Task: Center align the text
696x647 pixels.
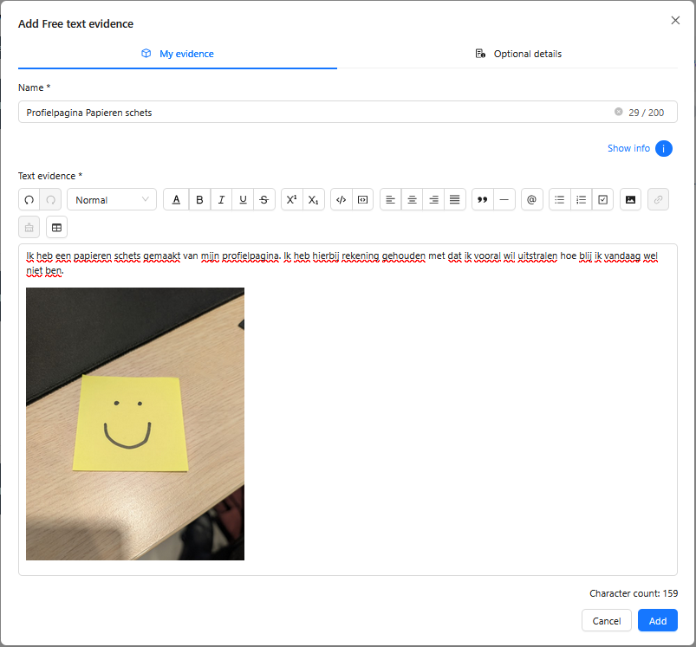Action: click(412, 199)
